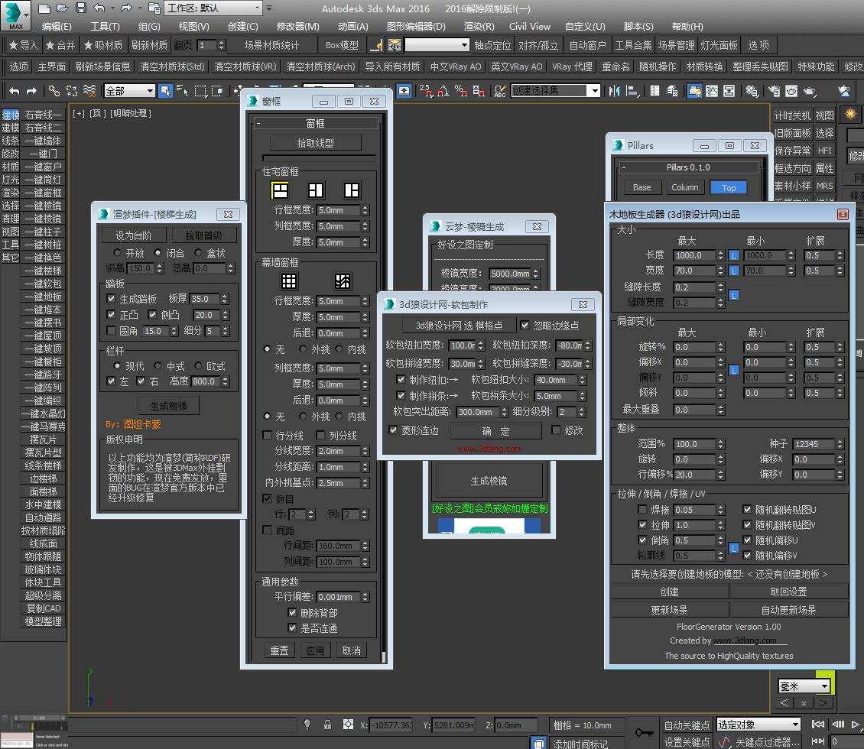This screenshot has width=864, height=749.
Task: Activate the Select Object tool
Action: click(165, 91)
